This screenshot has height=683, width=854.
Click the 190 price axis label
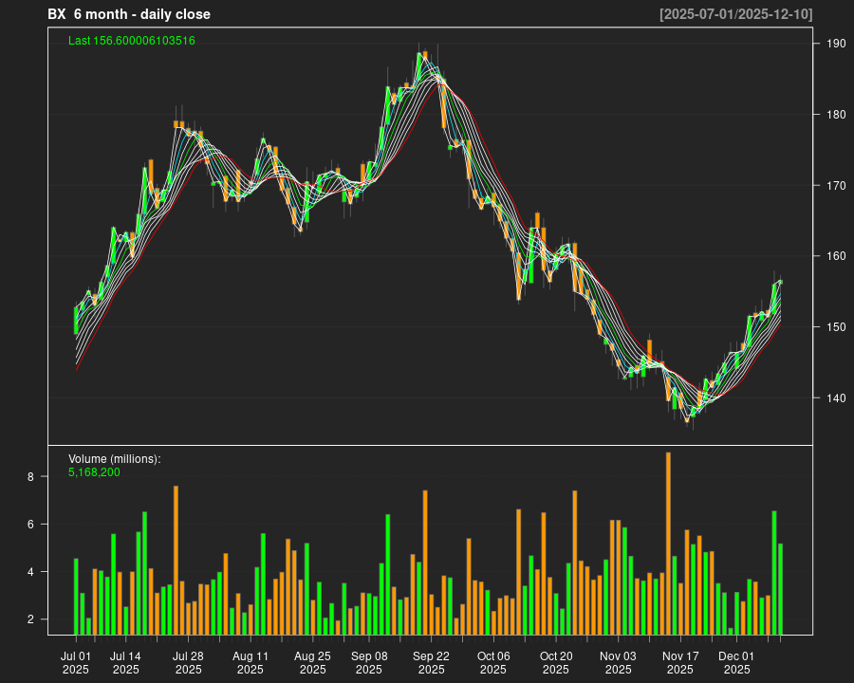[x=835, y=44]
